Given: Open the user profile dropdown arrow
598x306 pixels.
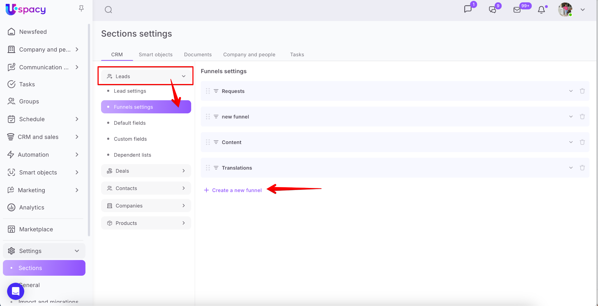Looking at the screenshot, I should coord(583,10).
